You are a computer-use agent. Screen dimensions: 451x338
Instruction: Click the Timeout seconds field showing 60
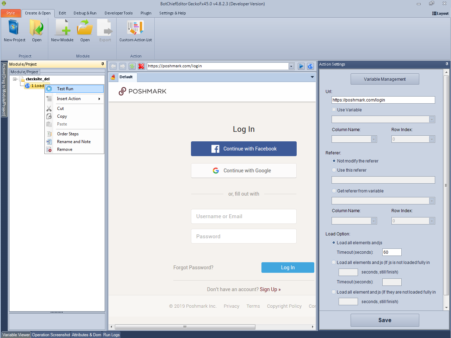click(392, 252)
